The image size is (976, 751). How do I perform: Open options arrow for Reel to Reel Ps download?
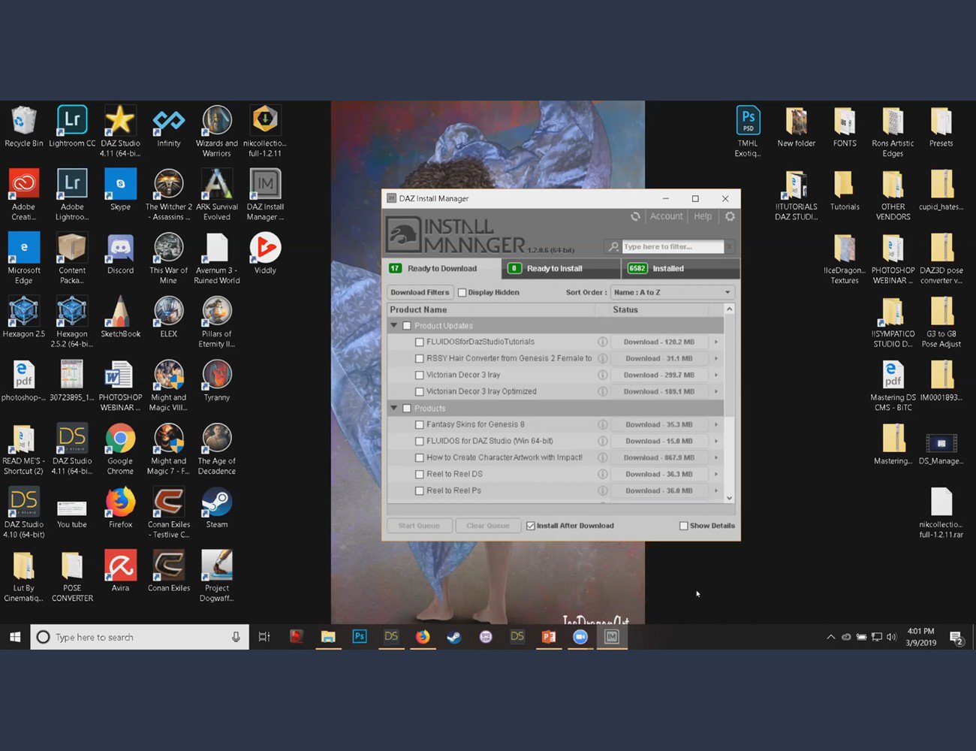coord(716,490)
